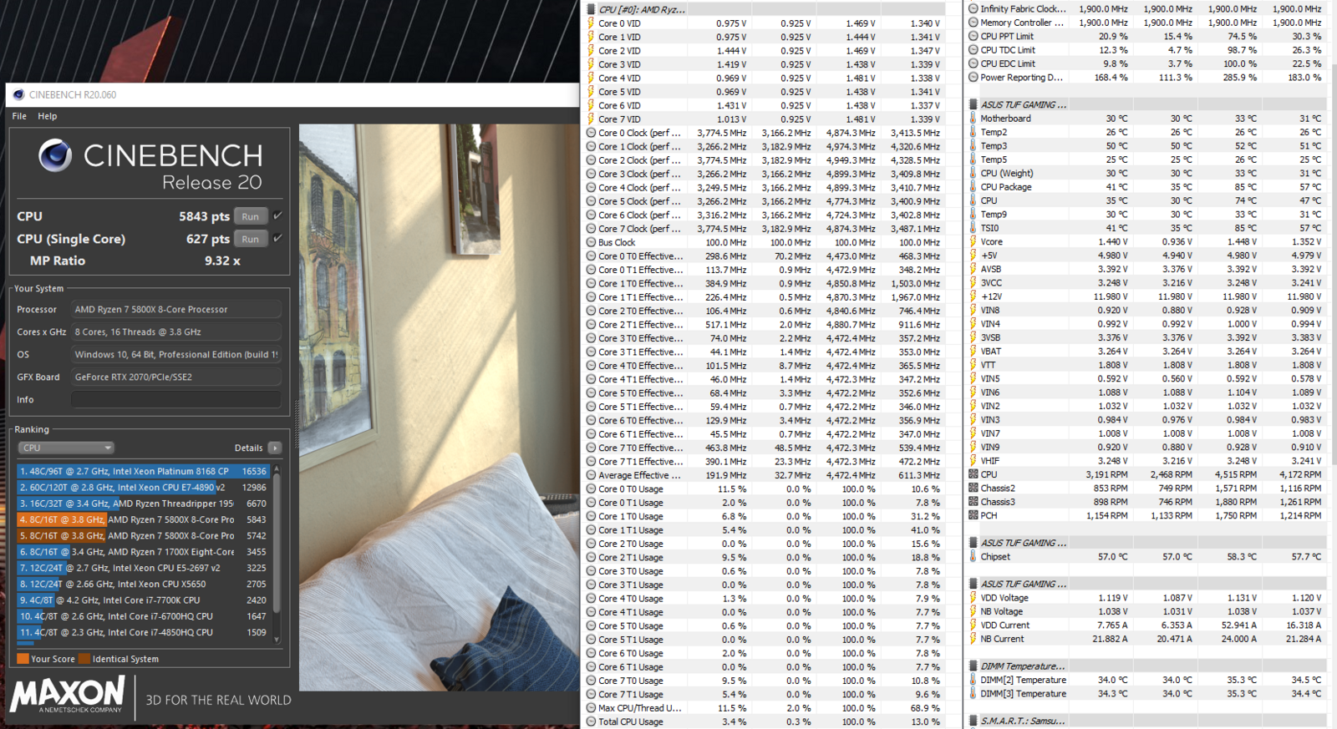The image size is (1337, 729).
Task: Click current icon beside VDD Current row
Action: click(974, 625)
